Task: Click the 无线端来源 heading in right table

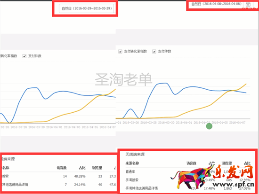Action: pos(135,154)
